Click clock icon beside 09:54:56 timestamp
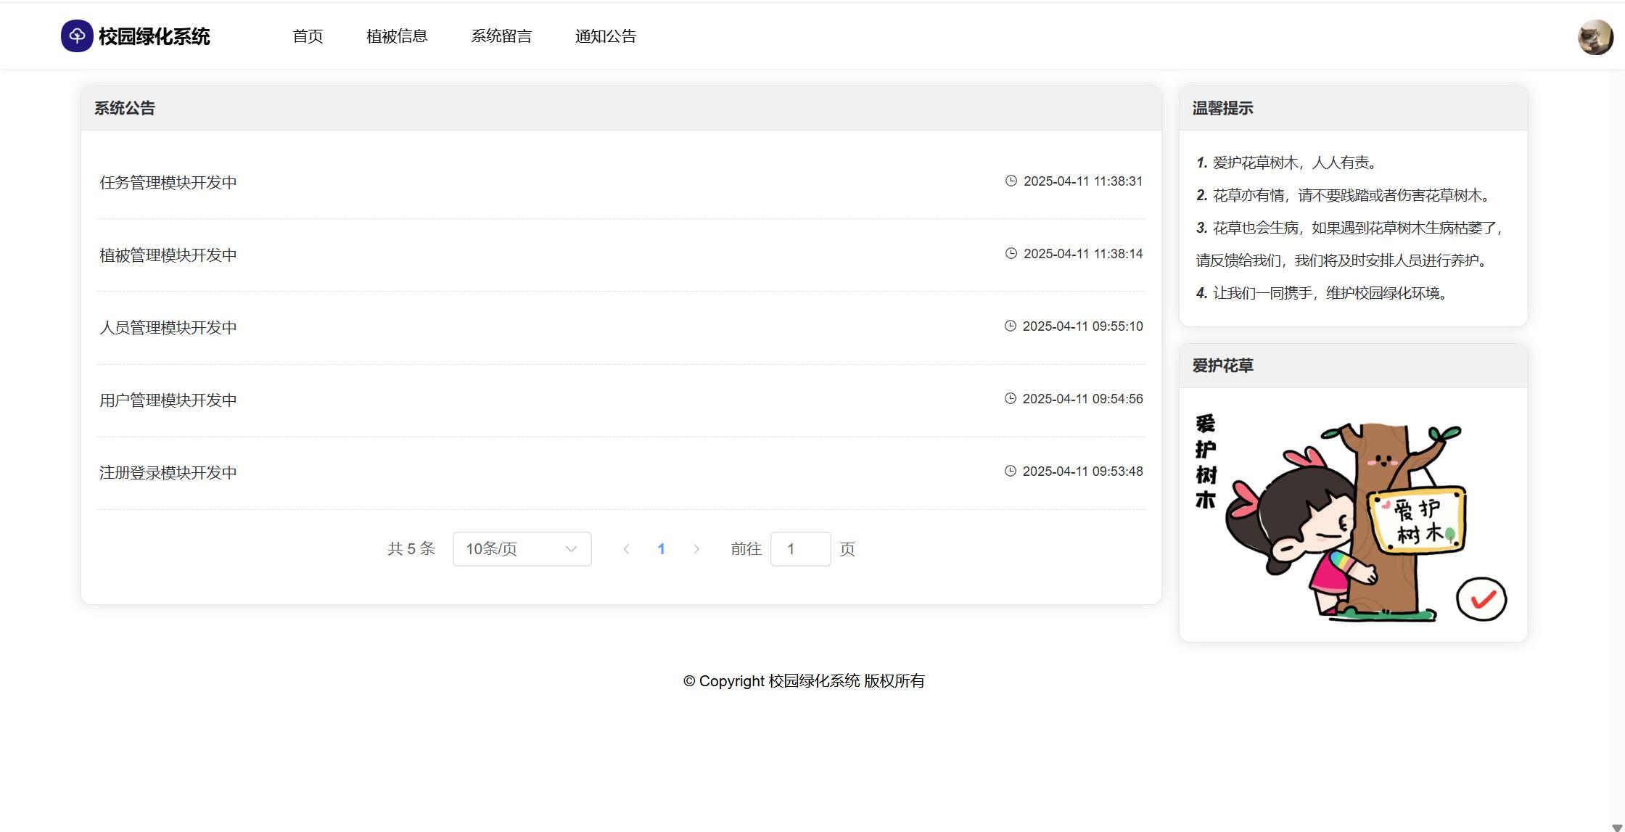The height and width of the screenshot is (832, 1625). point(1011,398)
